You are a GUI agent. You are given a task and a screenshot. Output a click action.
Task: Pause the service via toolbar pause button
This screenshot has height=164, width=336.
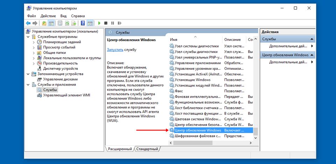pos(112,23)
